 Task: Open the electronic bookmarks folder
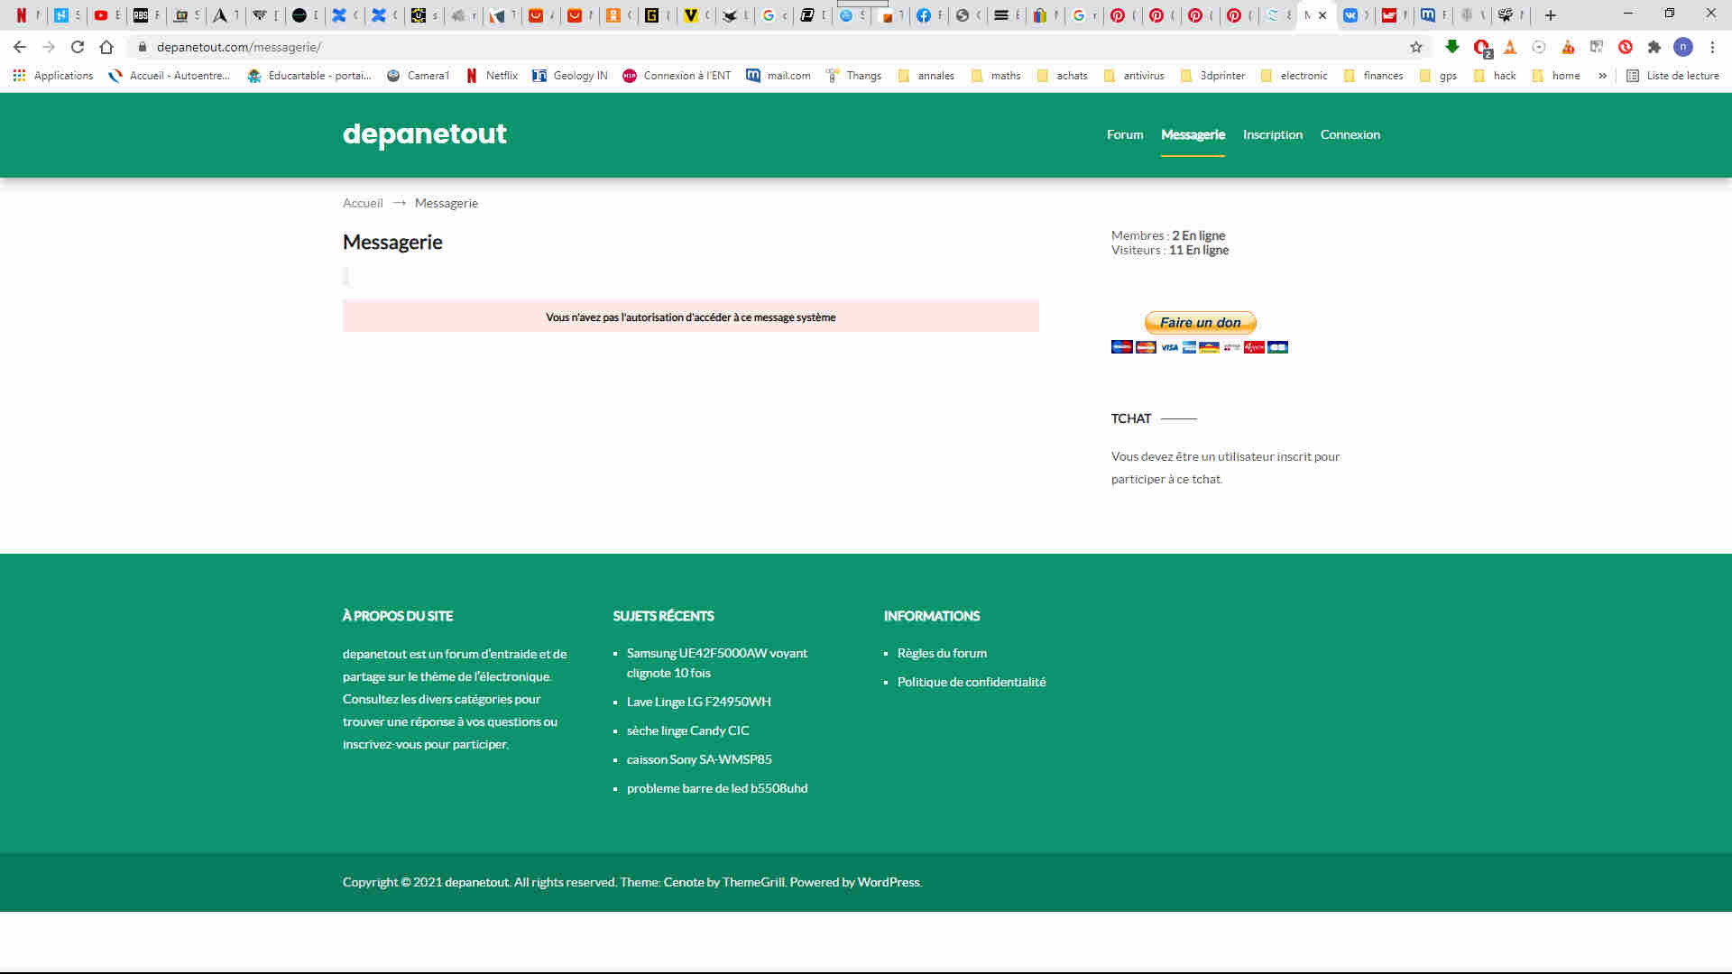(x=1294, y=76)
